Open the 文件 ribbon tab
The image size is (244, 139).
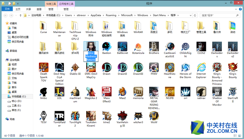[x=7, y=9]
